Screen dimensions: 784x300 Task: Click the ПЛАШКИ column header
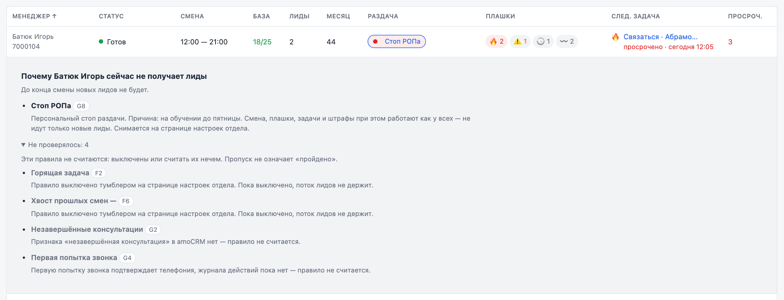tap(500, 16)
